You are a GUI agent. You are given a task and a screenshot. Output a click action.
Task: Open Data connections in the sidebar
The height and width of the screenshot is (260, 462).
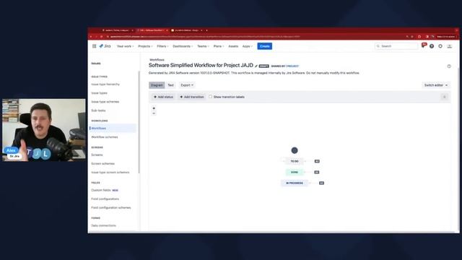point(103,225)
